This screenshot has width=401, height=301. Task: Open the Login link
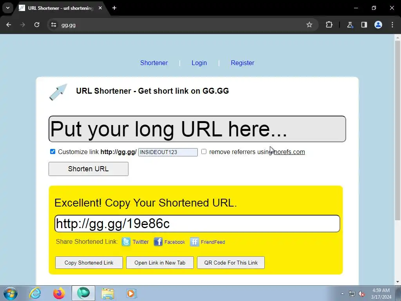pos(199,63)
